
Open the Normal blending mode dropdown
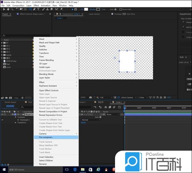90,120
